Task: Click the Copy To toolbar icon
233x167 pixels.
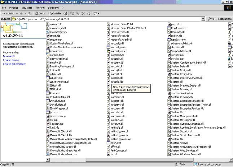Action: (x=78, y=13)
